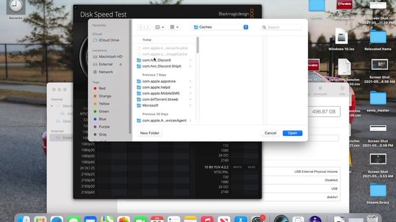Open Launchpad from Dock
396x222 pixels.
[x=40, y=220]
